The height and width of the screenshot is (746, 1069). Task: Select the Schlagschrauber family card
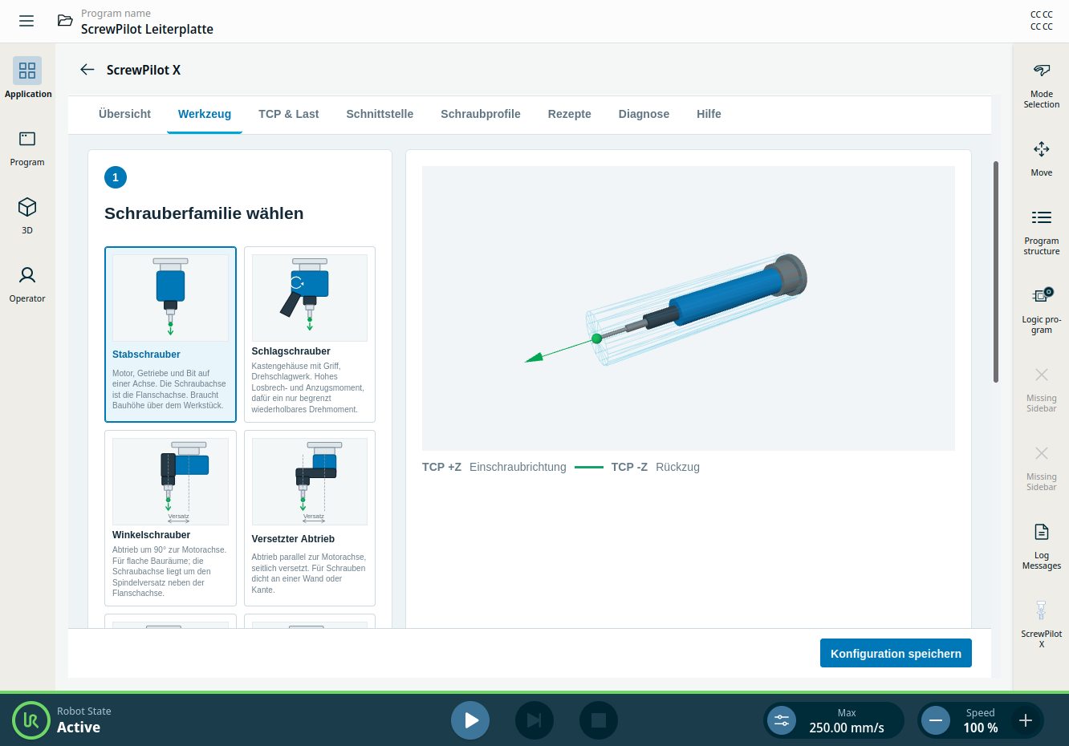click(310, 334)
